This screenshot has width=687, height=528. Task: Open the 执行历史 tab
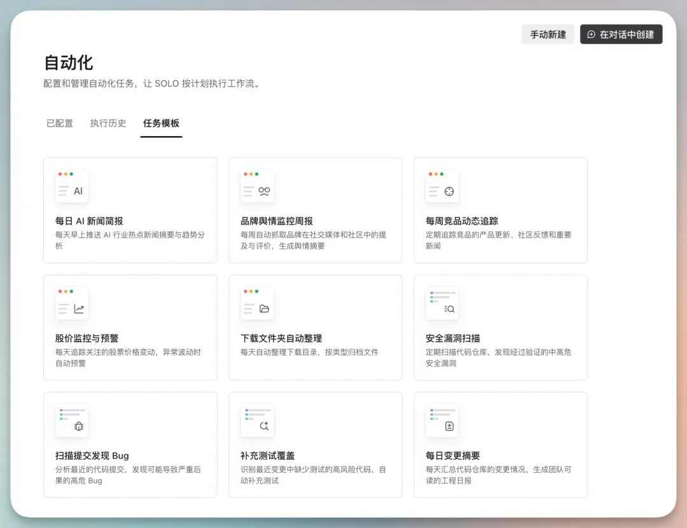(108, 123)
